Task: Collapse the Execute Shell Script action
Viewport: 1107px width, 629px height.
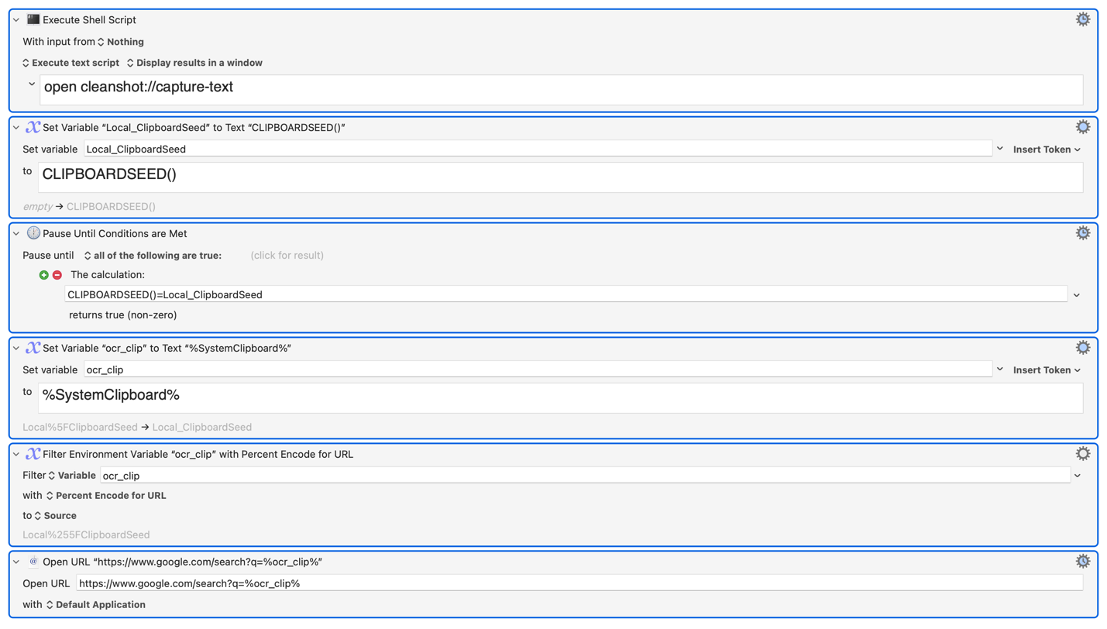Action: point(16,20)
